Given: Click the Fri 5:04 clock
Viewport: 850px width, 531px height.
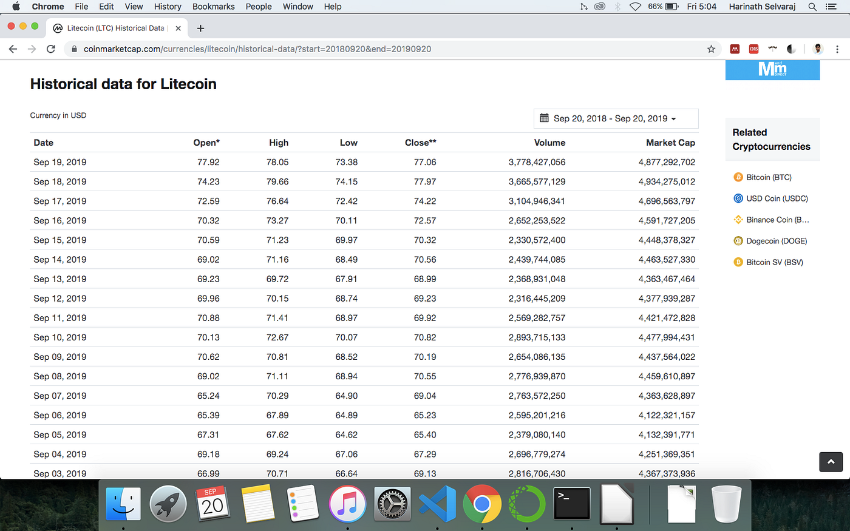Looking at the screenshot, I should click(x=702, y=7).
